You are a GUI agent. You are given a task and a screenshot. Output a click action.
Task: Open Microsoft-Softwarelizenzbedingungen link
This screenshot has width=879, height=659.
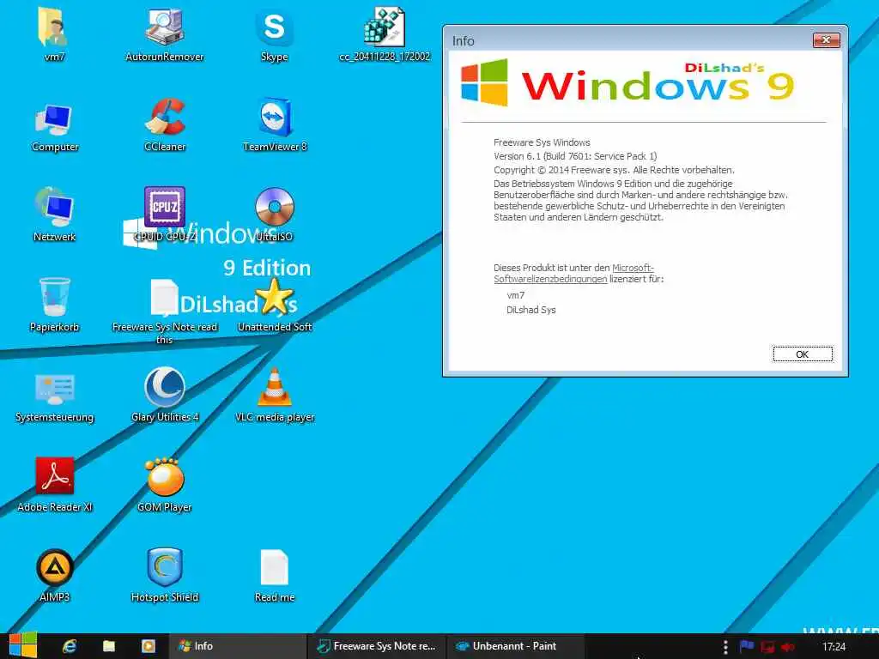coord(573,274)
